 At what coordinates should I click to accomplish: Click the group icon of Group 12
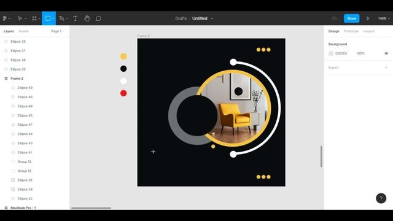(x=13, y=171)
